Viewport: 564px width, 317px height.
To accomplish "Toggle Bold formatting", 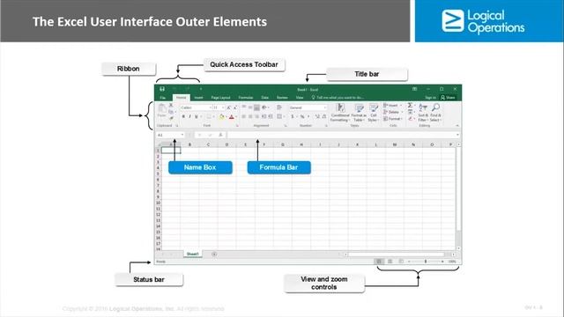I will coord(183,116).
